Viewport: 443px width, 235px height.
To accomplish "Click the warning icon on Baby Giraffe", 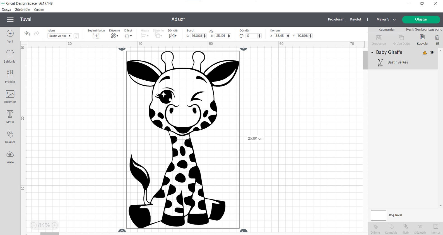I will (x=425, y=52).
